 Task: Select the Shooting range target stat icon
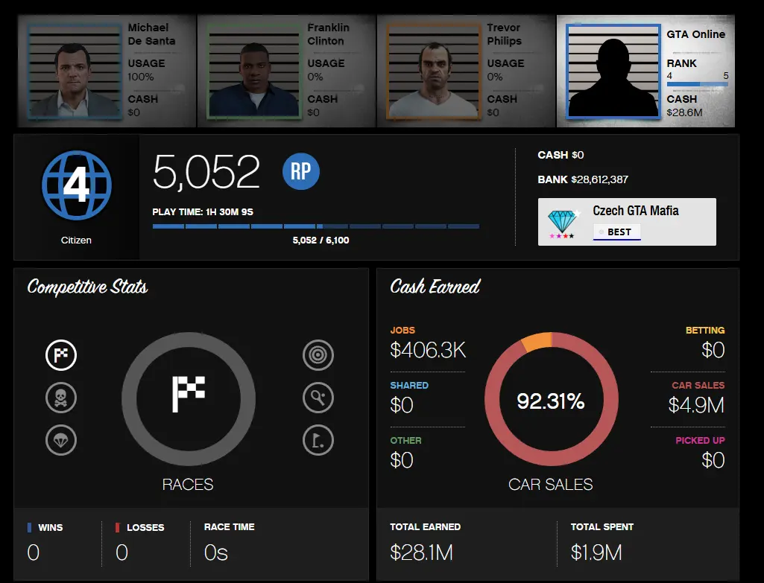[318, 355]
